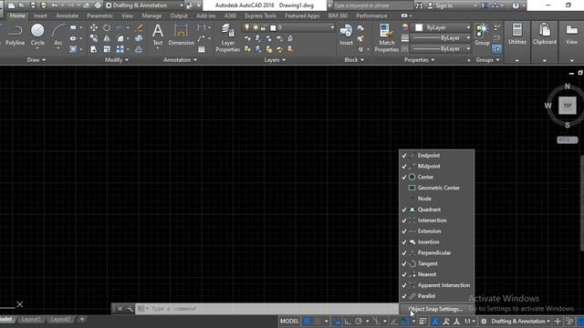Image resolution: width=584 pixels, height=328 pixels.
Task: Click the Group tool
Action: coord(482,35)
